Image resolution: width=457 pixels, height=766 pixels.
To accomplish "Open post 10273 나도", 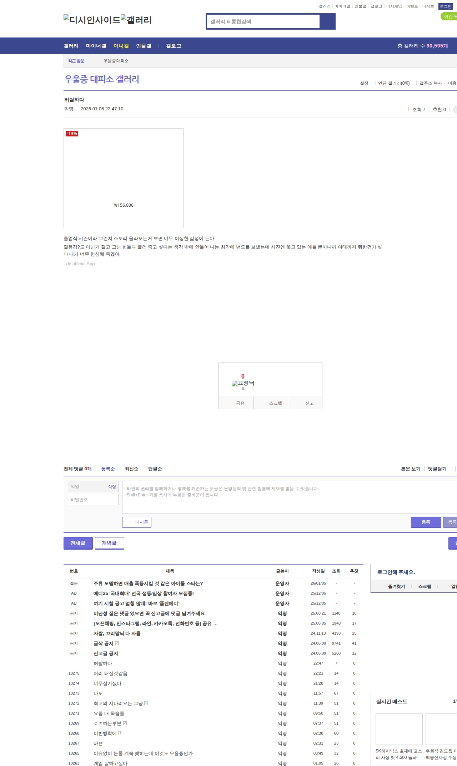I will 98,693.
